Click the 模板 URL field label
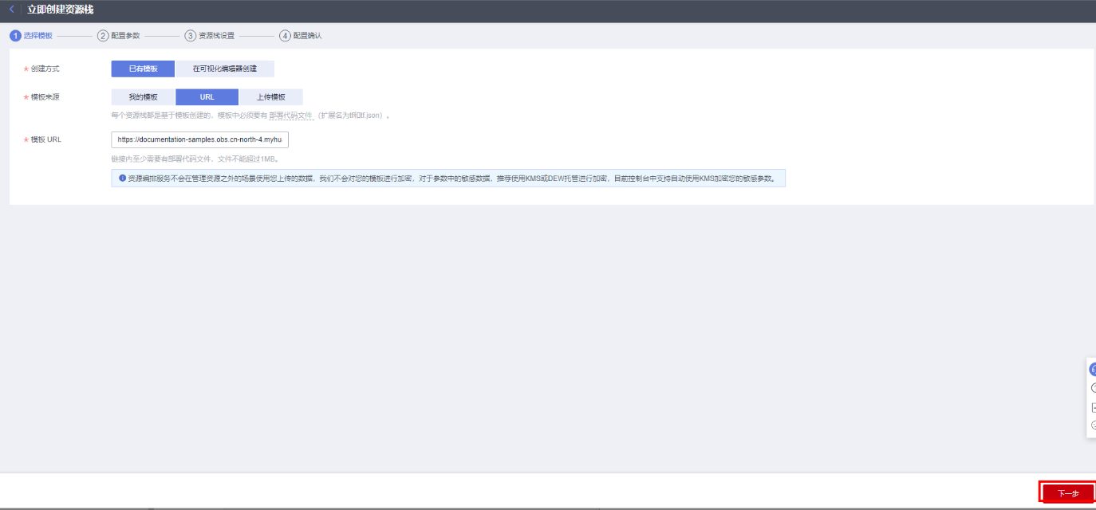Viewport: 1096px width, 510px height. (x=46, y=139)
